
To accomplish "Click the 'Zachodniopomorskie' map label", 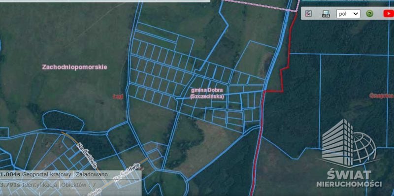I will coord(75,67).
